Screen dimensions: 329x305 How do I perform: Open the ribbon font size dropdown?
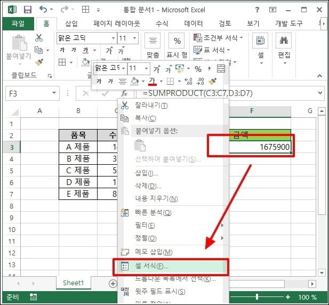point(134,38)
